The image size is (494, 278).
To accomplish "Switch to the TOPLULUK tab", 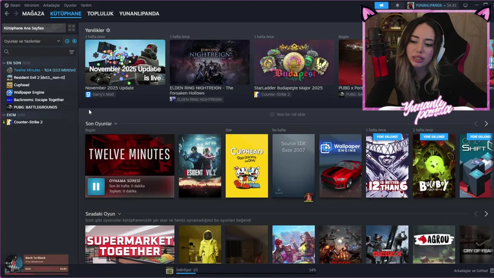I will pyautogui.click(x=100, y=14).
